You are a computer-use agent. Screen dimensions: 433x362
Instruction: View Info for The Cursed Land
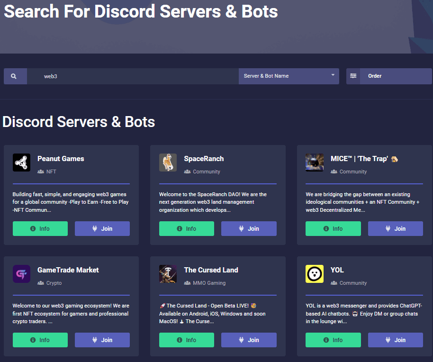click(186, 340)
